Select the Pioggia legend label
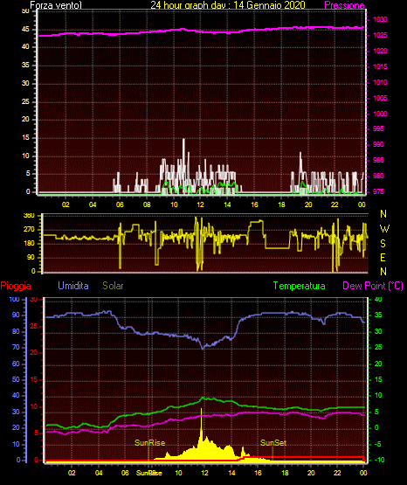Image resolution: width=407 pixels, height=485 pixels. (x=16, y=286)
